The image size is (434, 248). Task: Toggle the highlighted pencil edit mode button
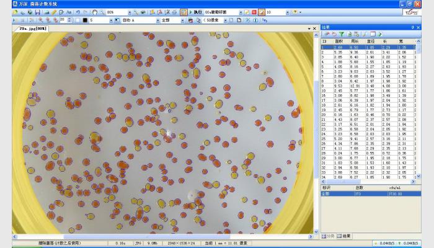[261, 12]
